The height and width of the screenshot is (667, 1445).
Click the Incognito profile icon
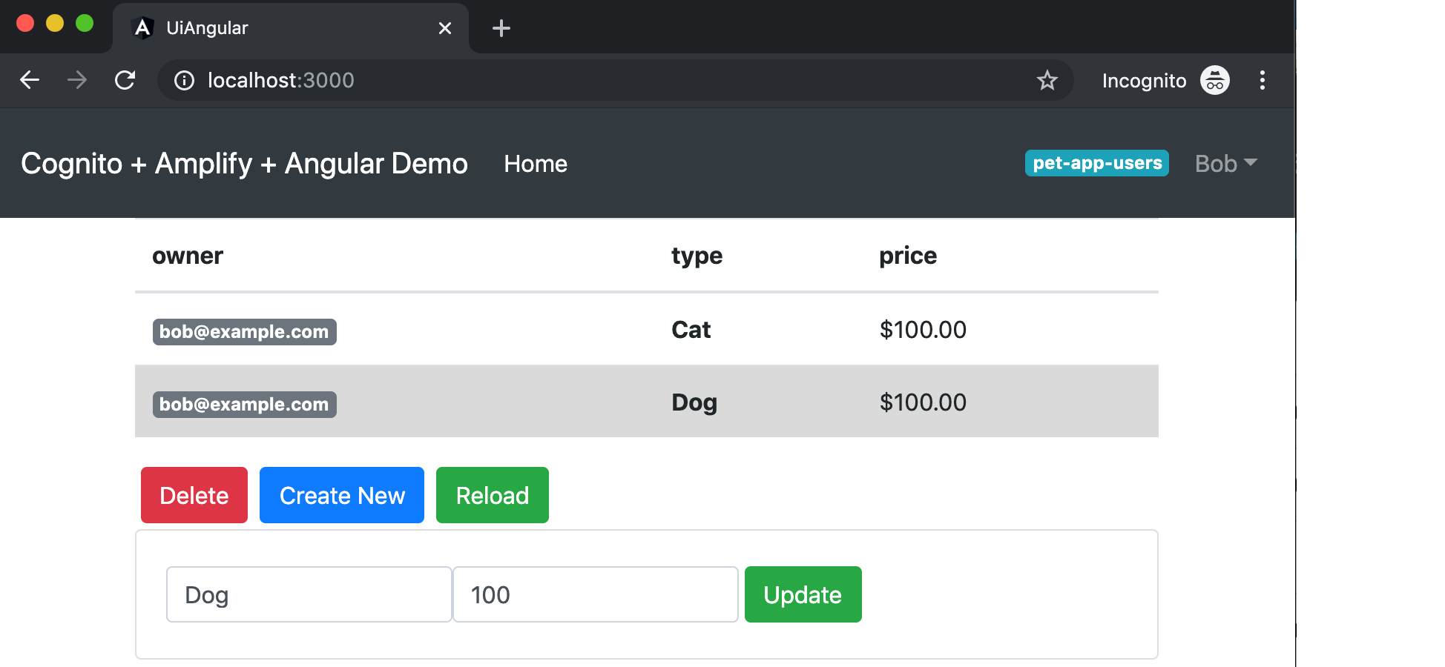pyautogui.click(x=1214, y=81)
